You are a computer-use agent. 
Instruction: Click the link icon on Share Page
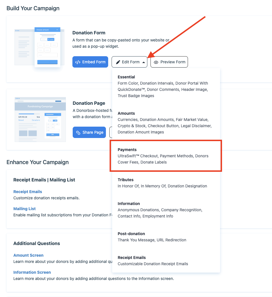(78, 132)
